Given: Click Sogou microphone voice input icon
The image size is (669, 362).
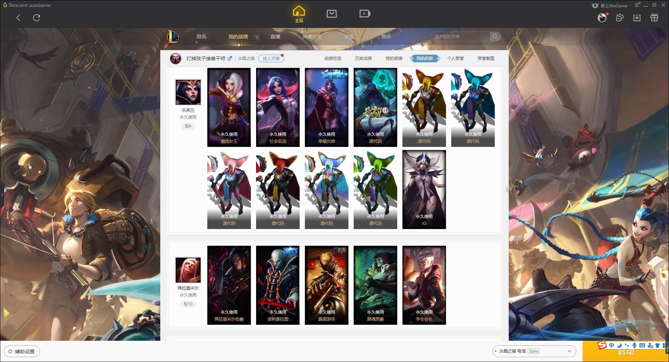Looking at the screenshot, I should 635,345.
